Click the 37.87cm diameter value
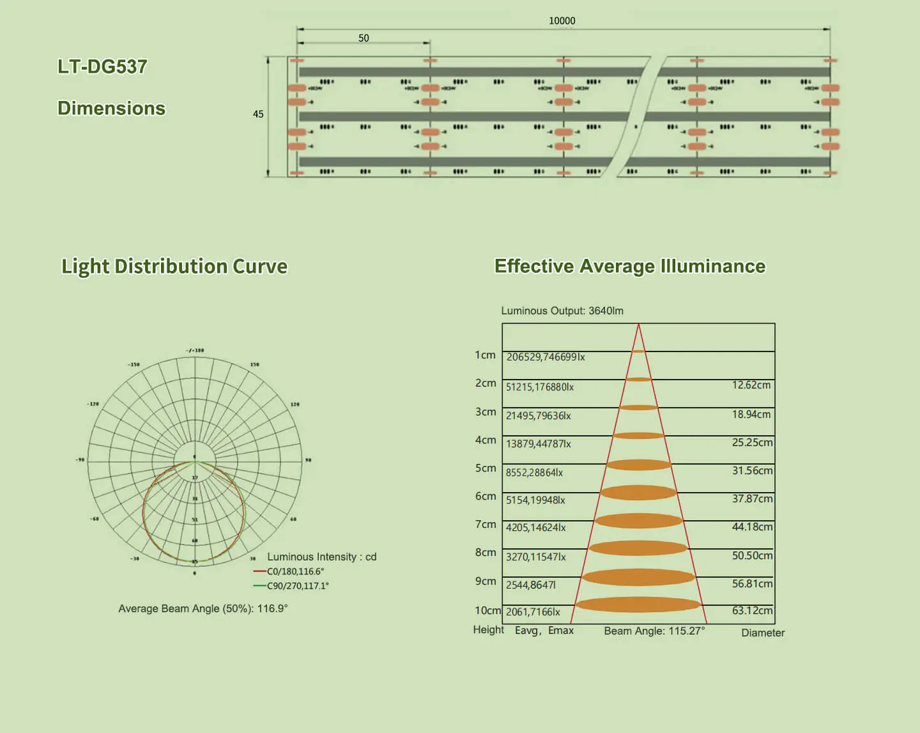 pos(753,498)
